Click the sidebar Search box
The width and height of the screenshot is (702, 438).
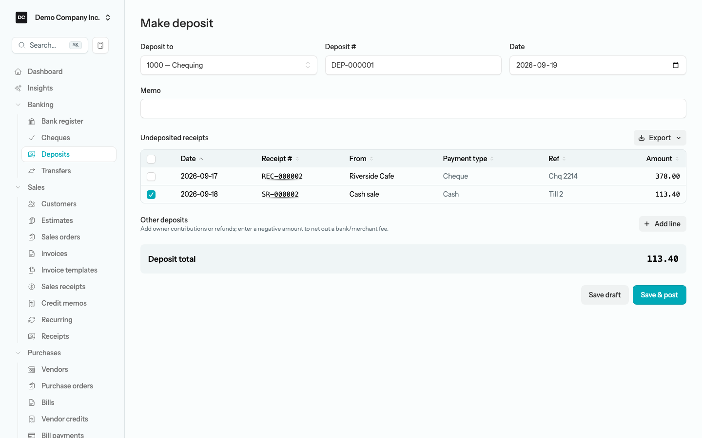(x=50, y=45)
